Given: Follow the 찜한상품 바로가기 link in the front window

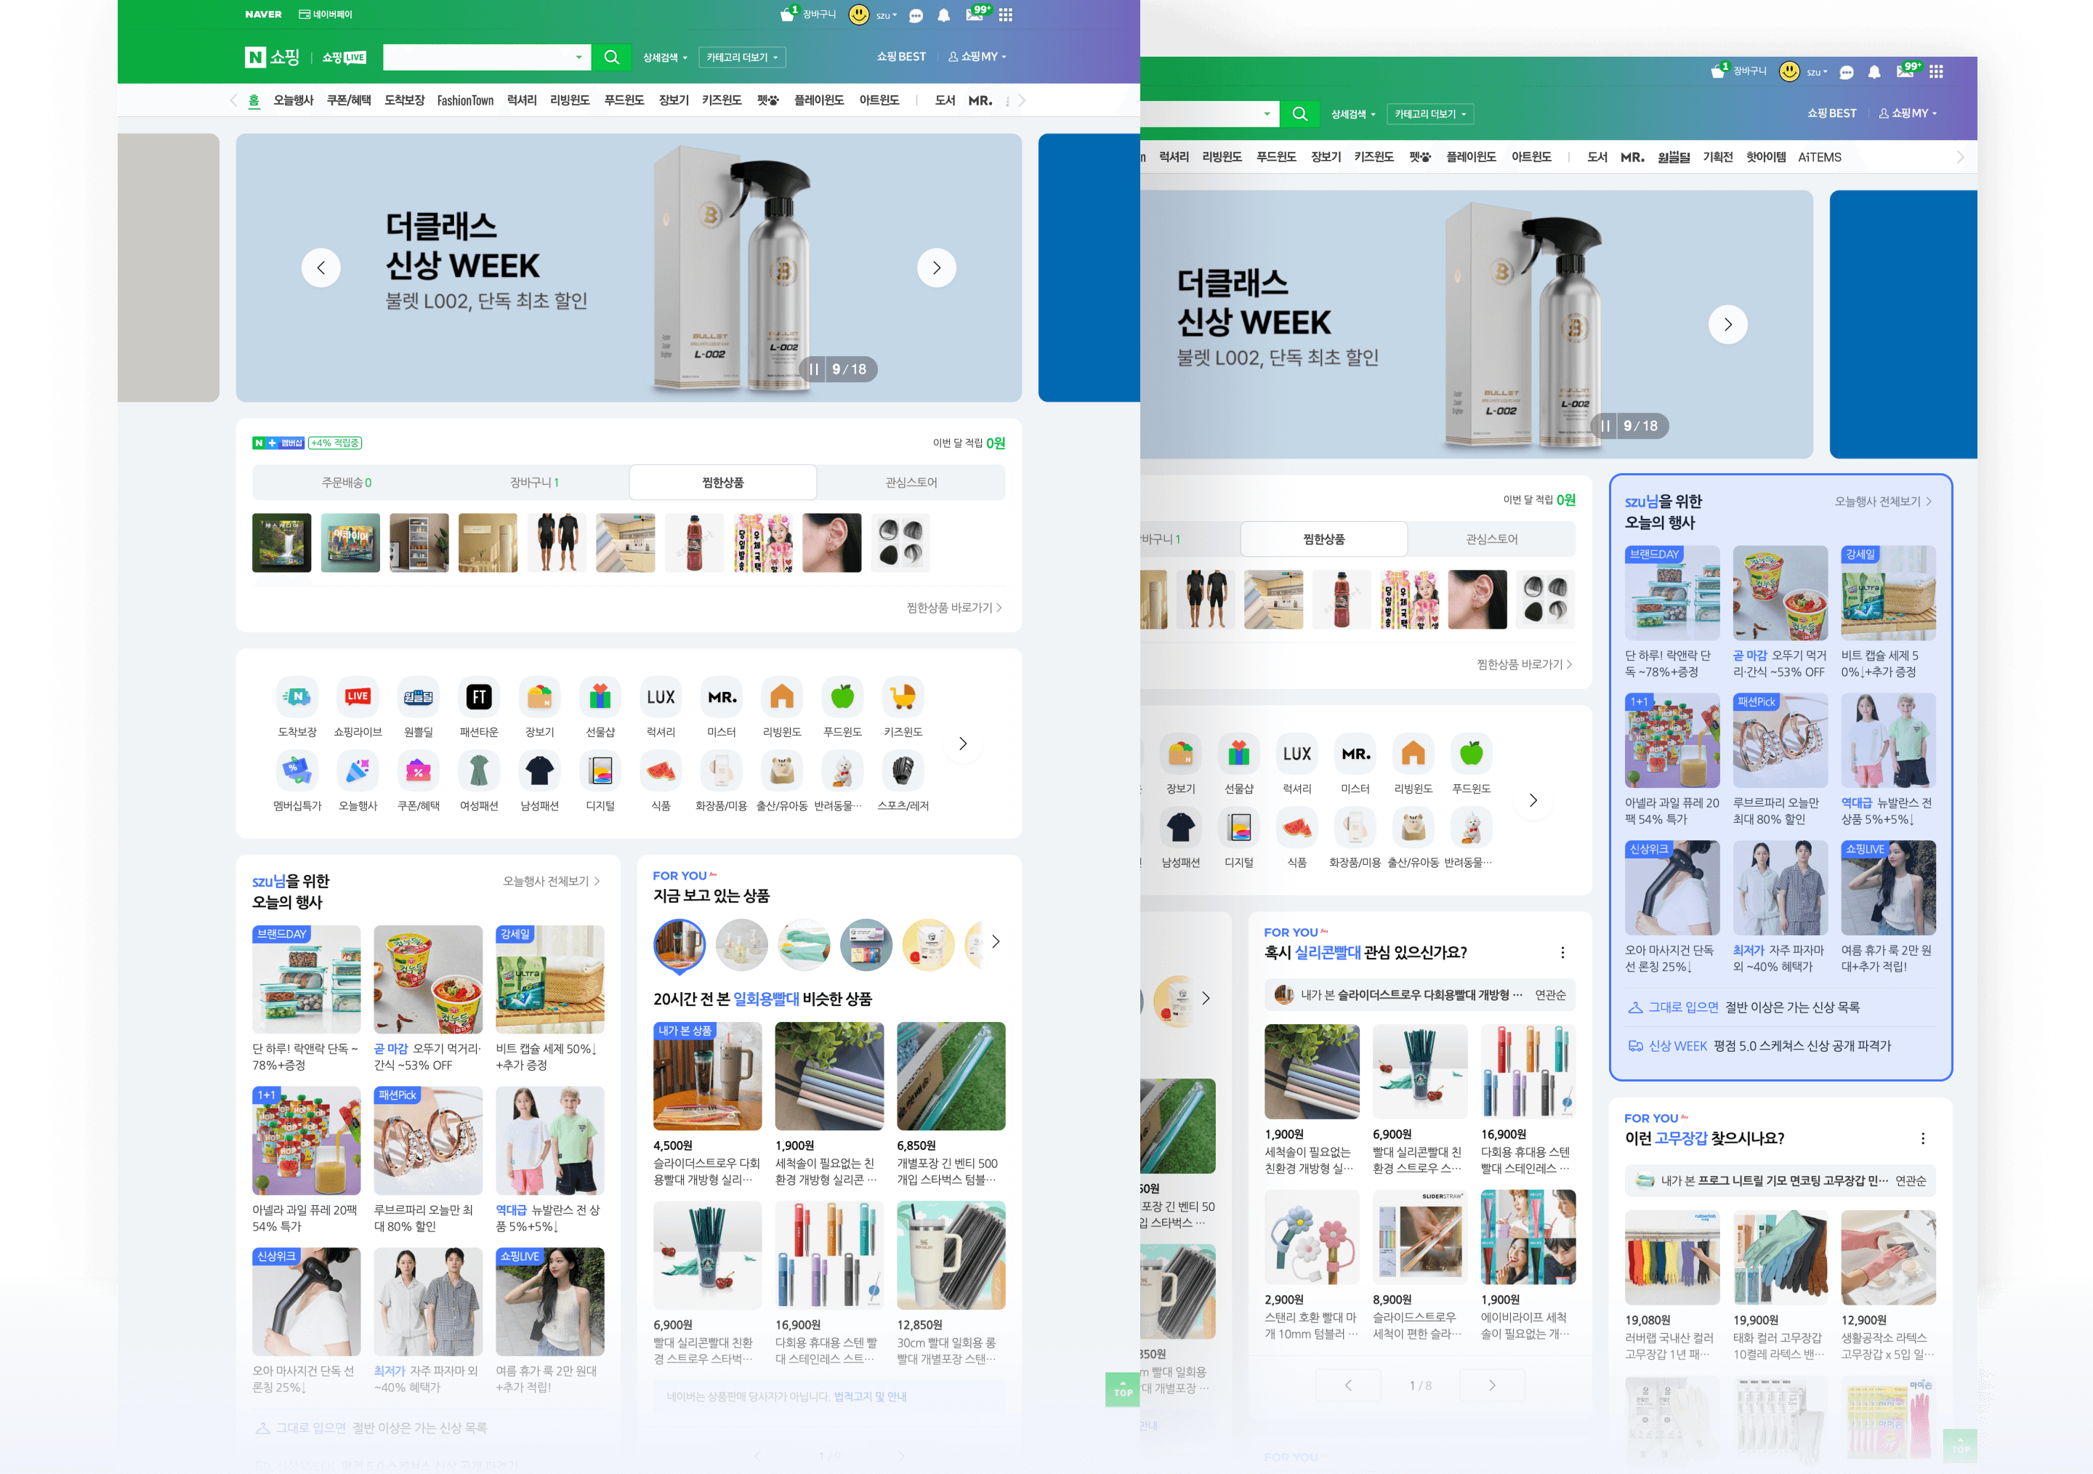Looking at the screenshot, I should tap(953, 608).
